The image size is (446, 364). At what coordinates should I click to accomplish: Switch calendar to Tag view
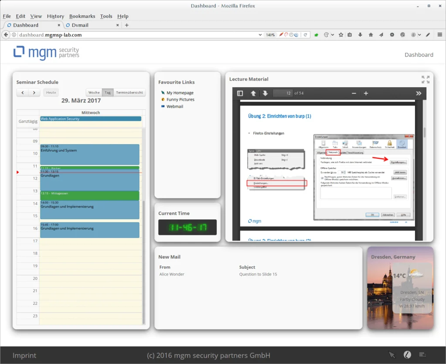[108, 92]
